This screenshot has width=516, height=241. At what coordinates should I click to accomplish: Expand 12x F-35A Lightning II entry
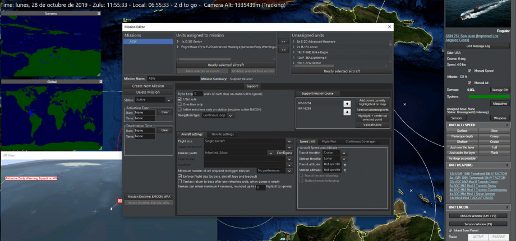coord(294,58)
